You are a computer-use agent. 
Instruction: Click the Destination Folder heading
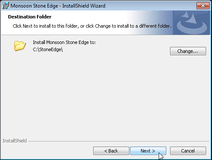click(x=30, y=17)
